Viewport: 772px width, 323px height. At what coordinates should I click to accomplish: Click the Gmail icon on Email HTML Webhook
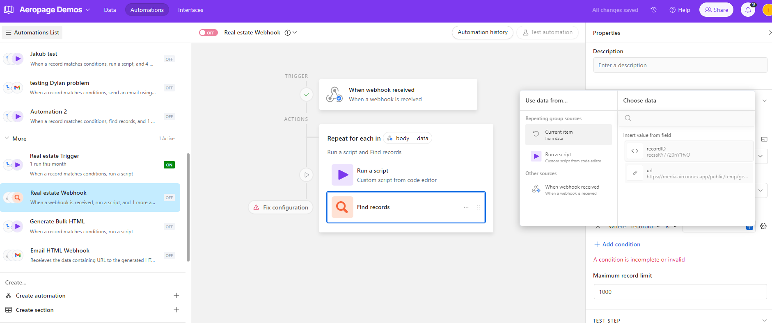18,255
